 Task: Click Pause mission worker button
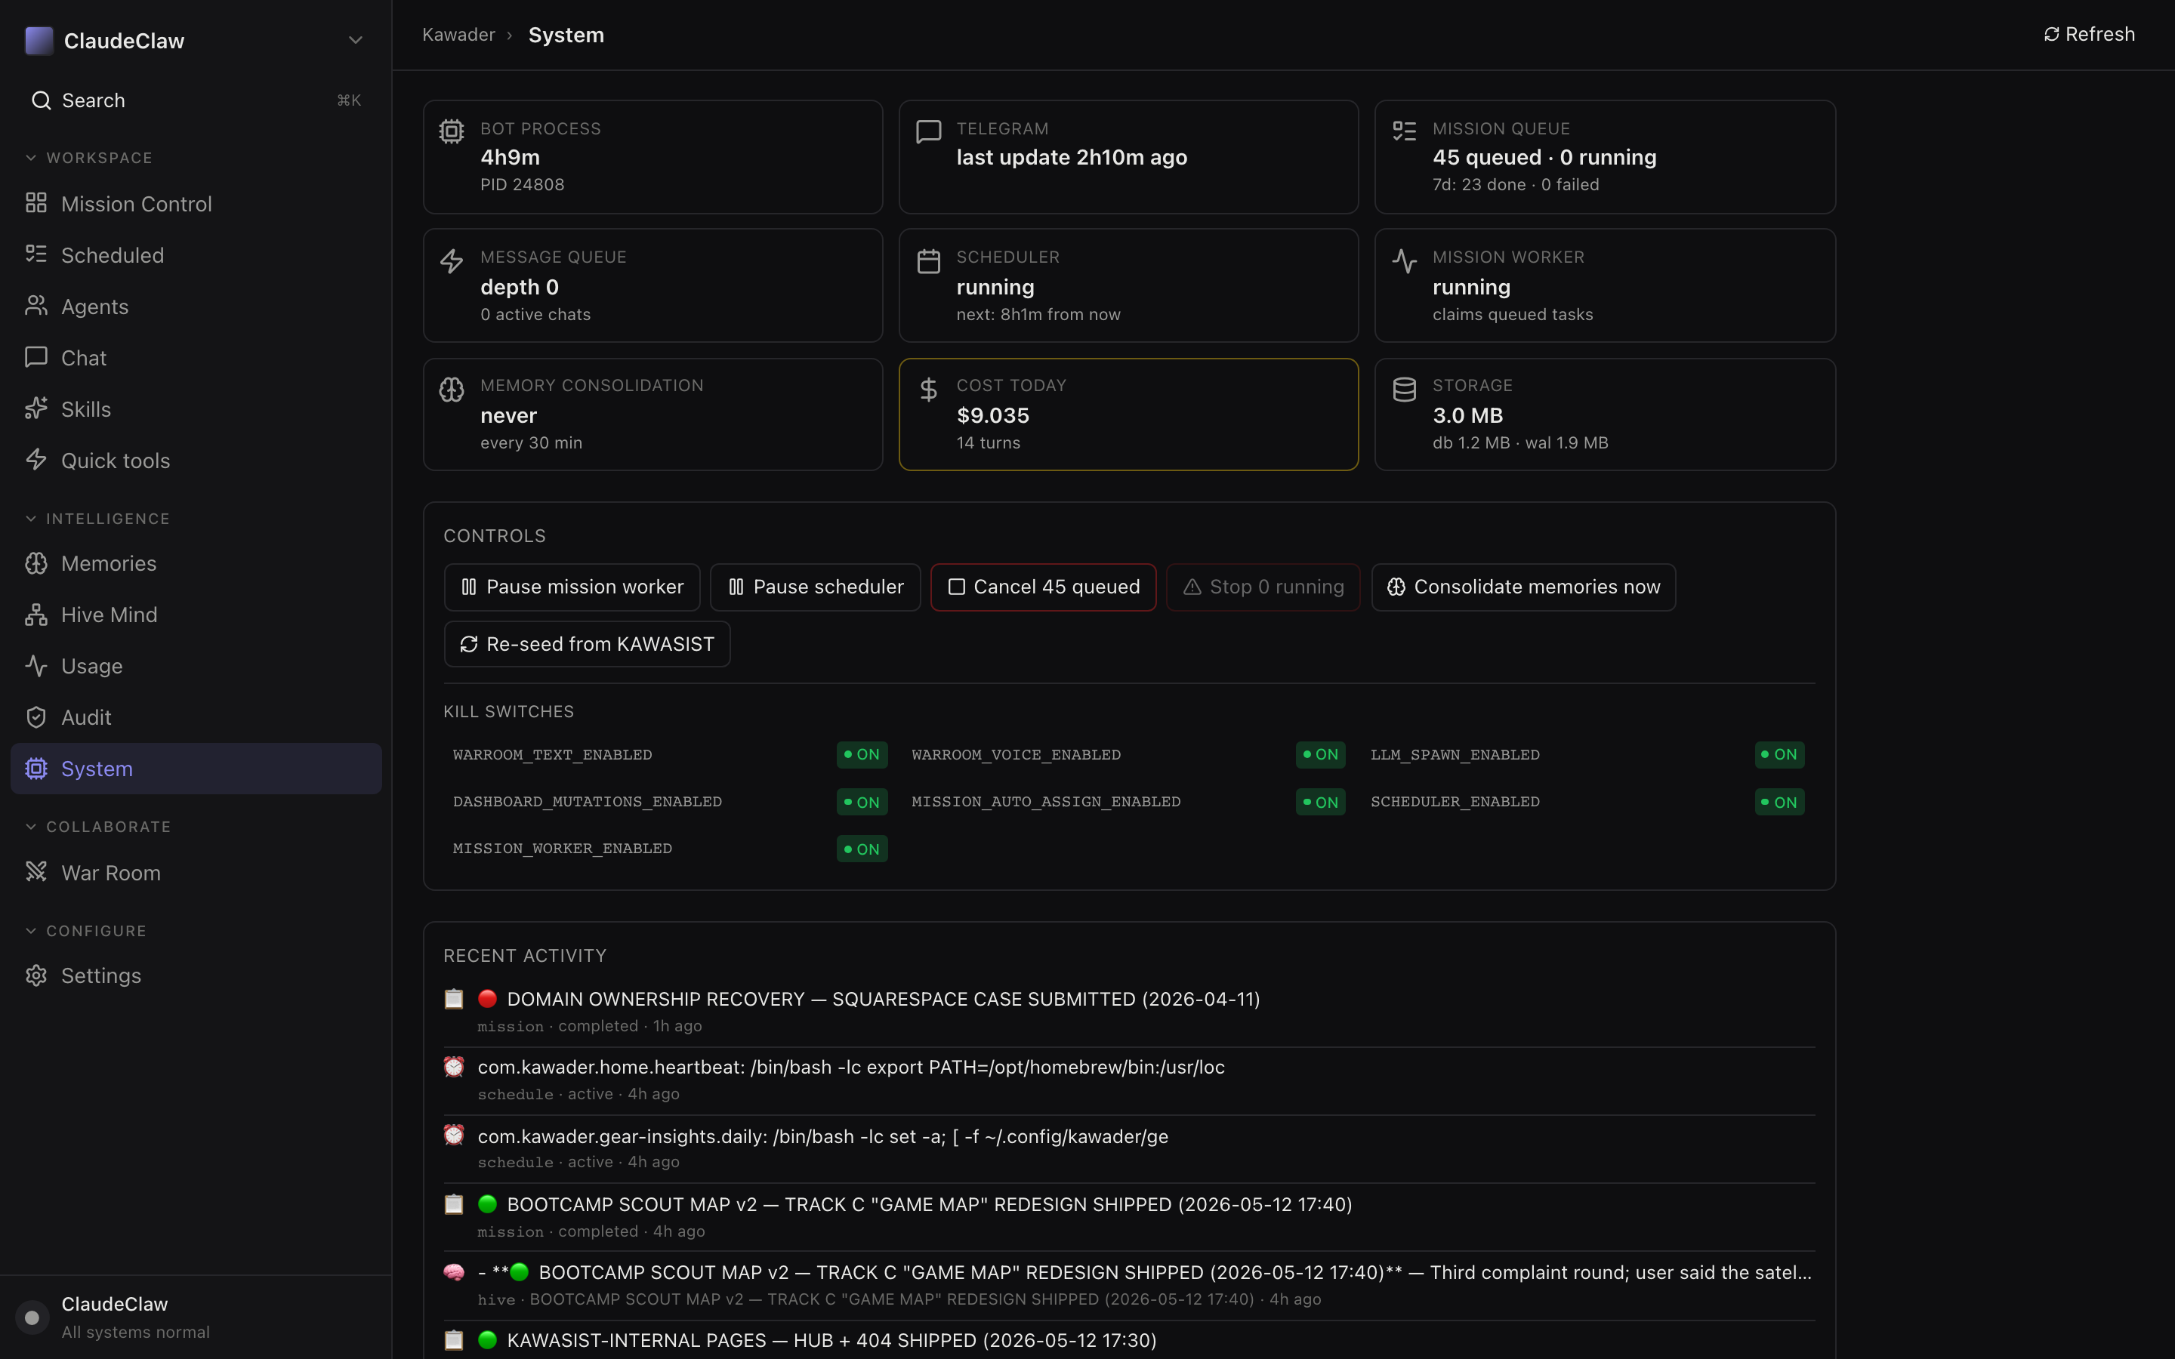pyautogui.click(x=572, y=587)
